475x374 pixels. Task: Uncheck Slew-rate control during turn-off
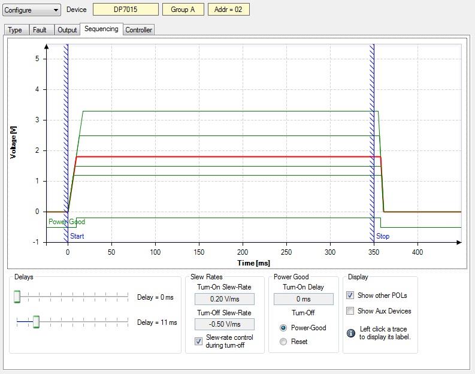point(199,341)
